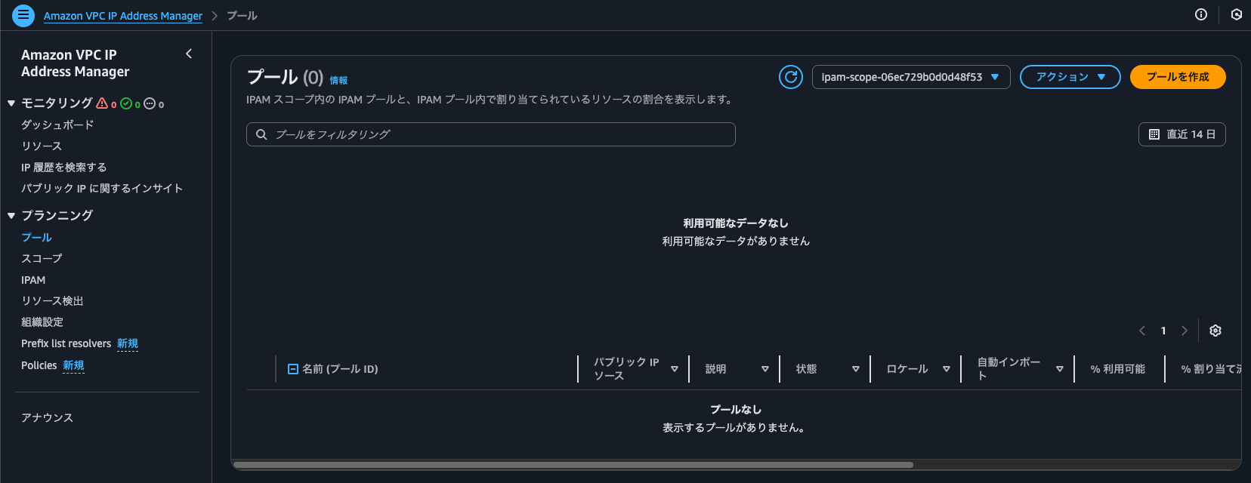
Task: Open the アクション dropdown menu
Action: point(1070,77)
